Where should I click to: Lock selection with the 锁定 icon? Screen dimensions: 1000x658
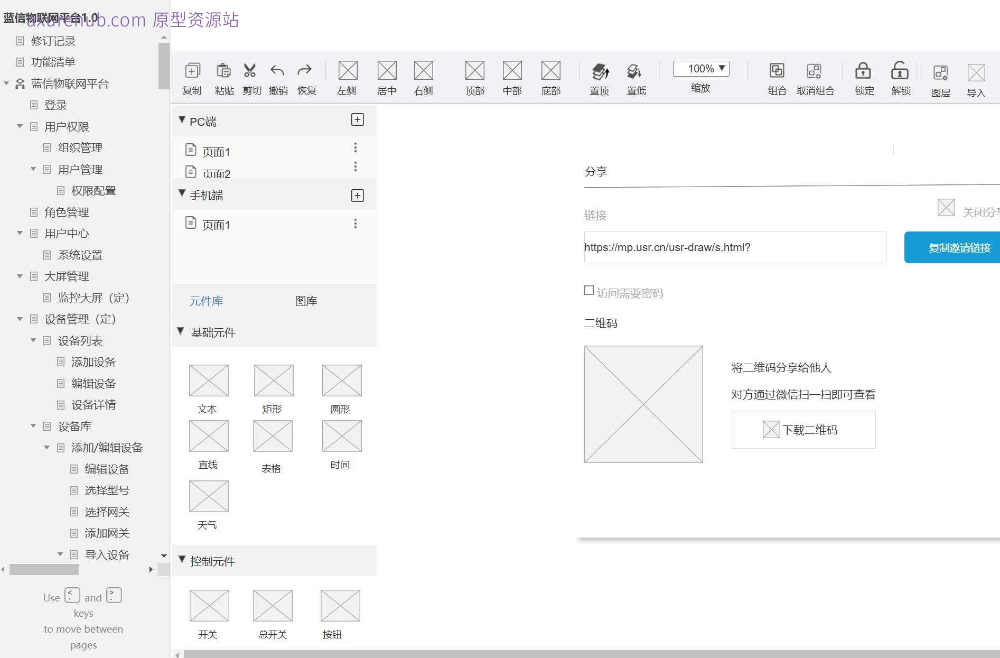863,70
